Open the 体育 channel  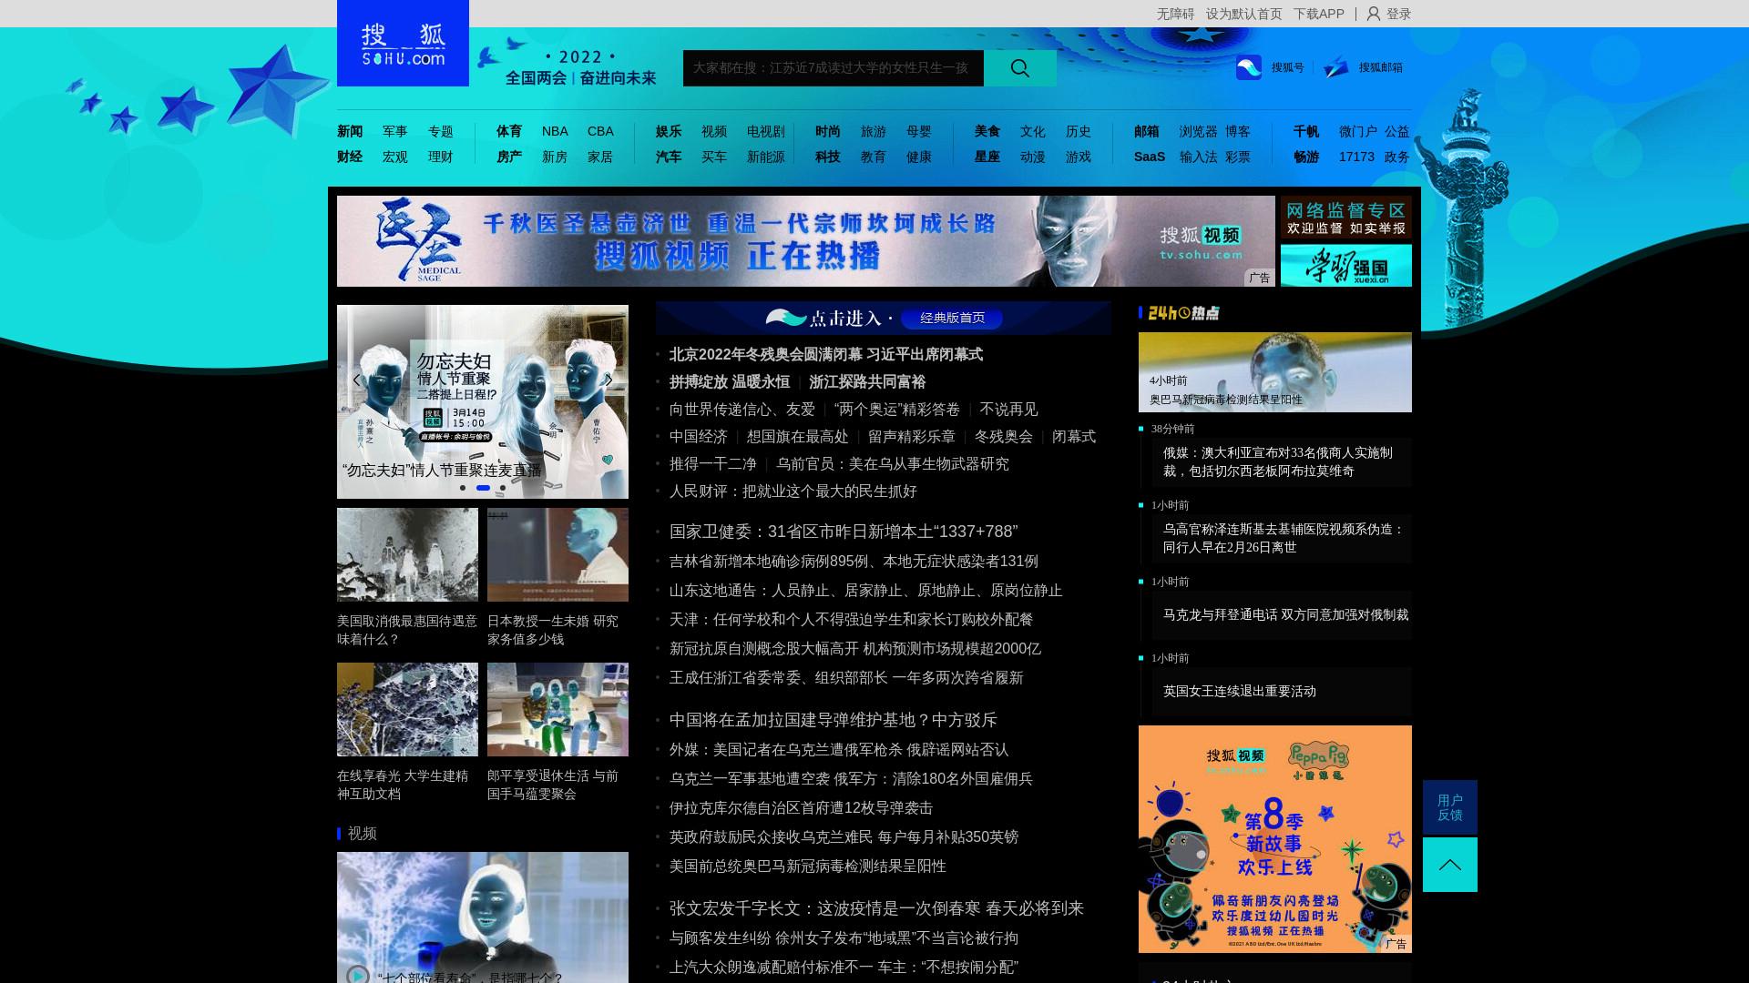pos(509,131)
